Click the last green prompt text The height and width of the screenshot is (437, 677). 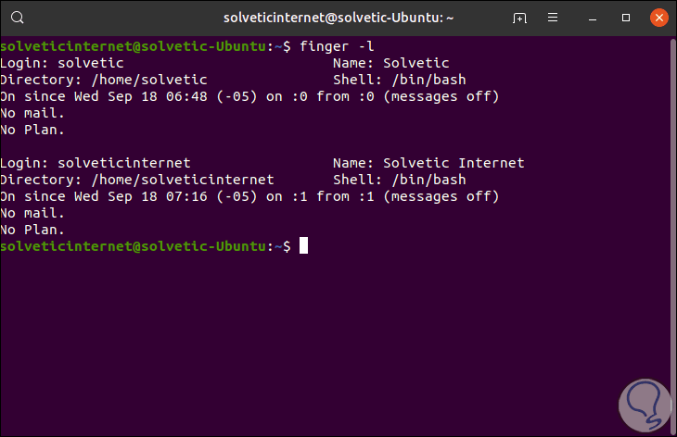[x=139, y=246]
